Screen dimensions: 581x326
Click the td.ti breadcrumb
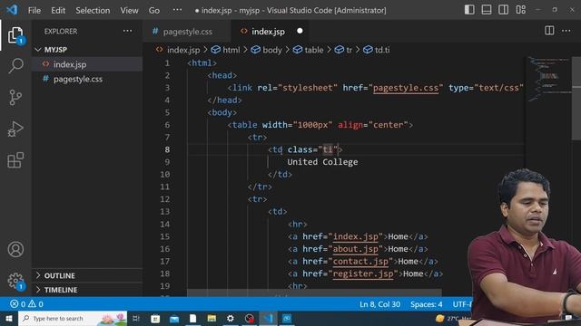377,50
